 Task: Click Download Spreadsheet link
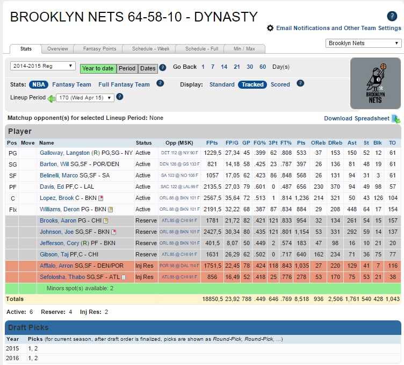click(357, 118)
